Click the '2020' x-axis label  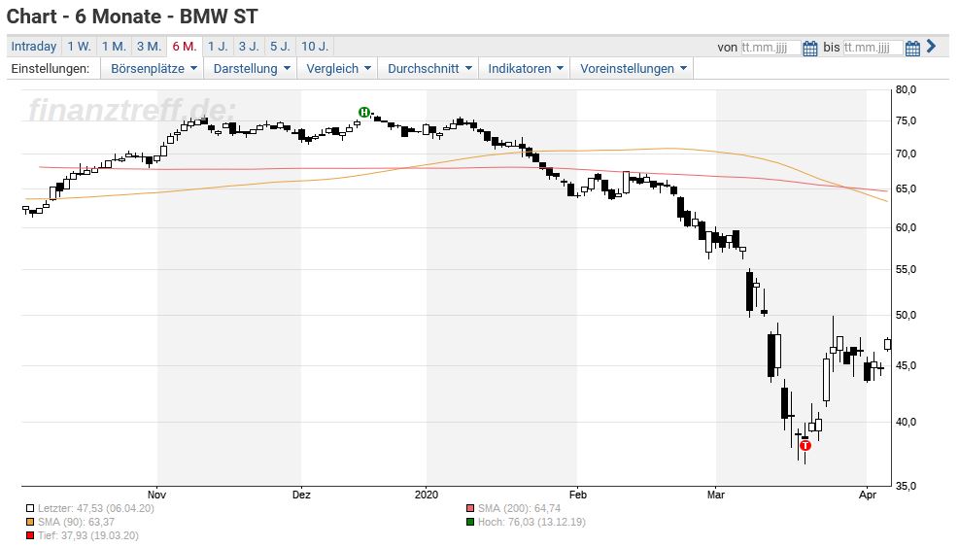427,495
